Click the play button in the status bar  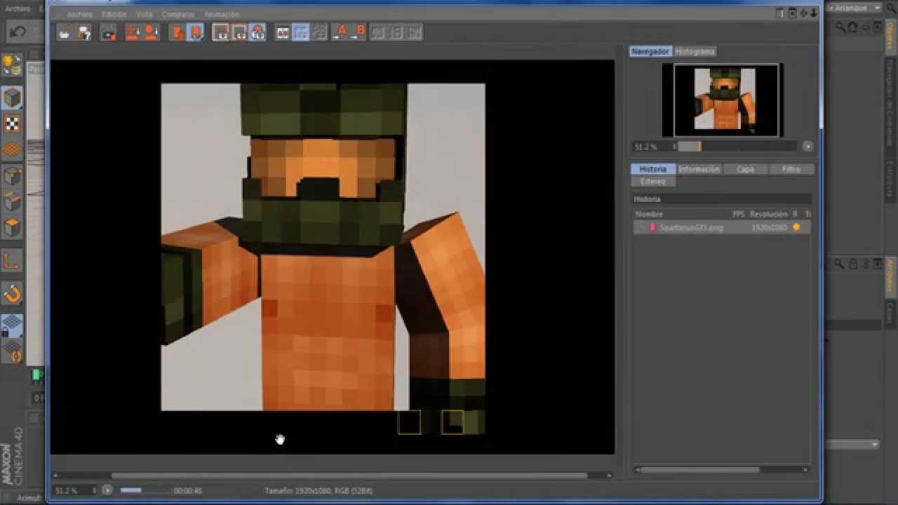[107, 490]
